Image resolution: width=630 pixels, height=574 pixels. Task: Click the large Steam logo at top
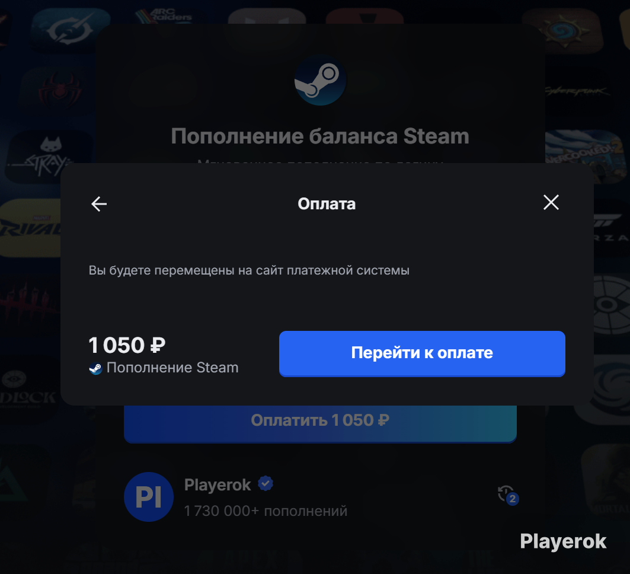[x=320, y=80]
